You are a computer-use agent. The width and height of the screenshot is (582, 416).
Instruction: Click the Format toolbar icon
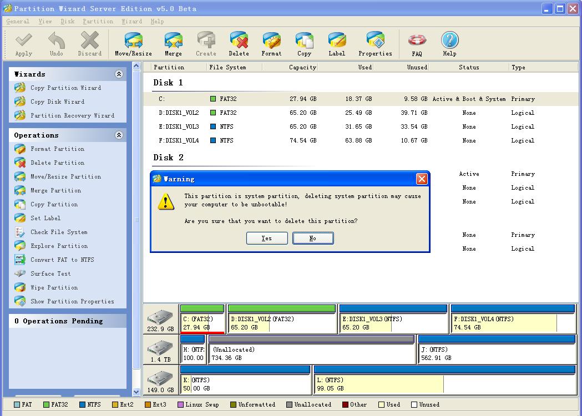click(271, 44)
